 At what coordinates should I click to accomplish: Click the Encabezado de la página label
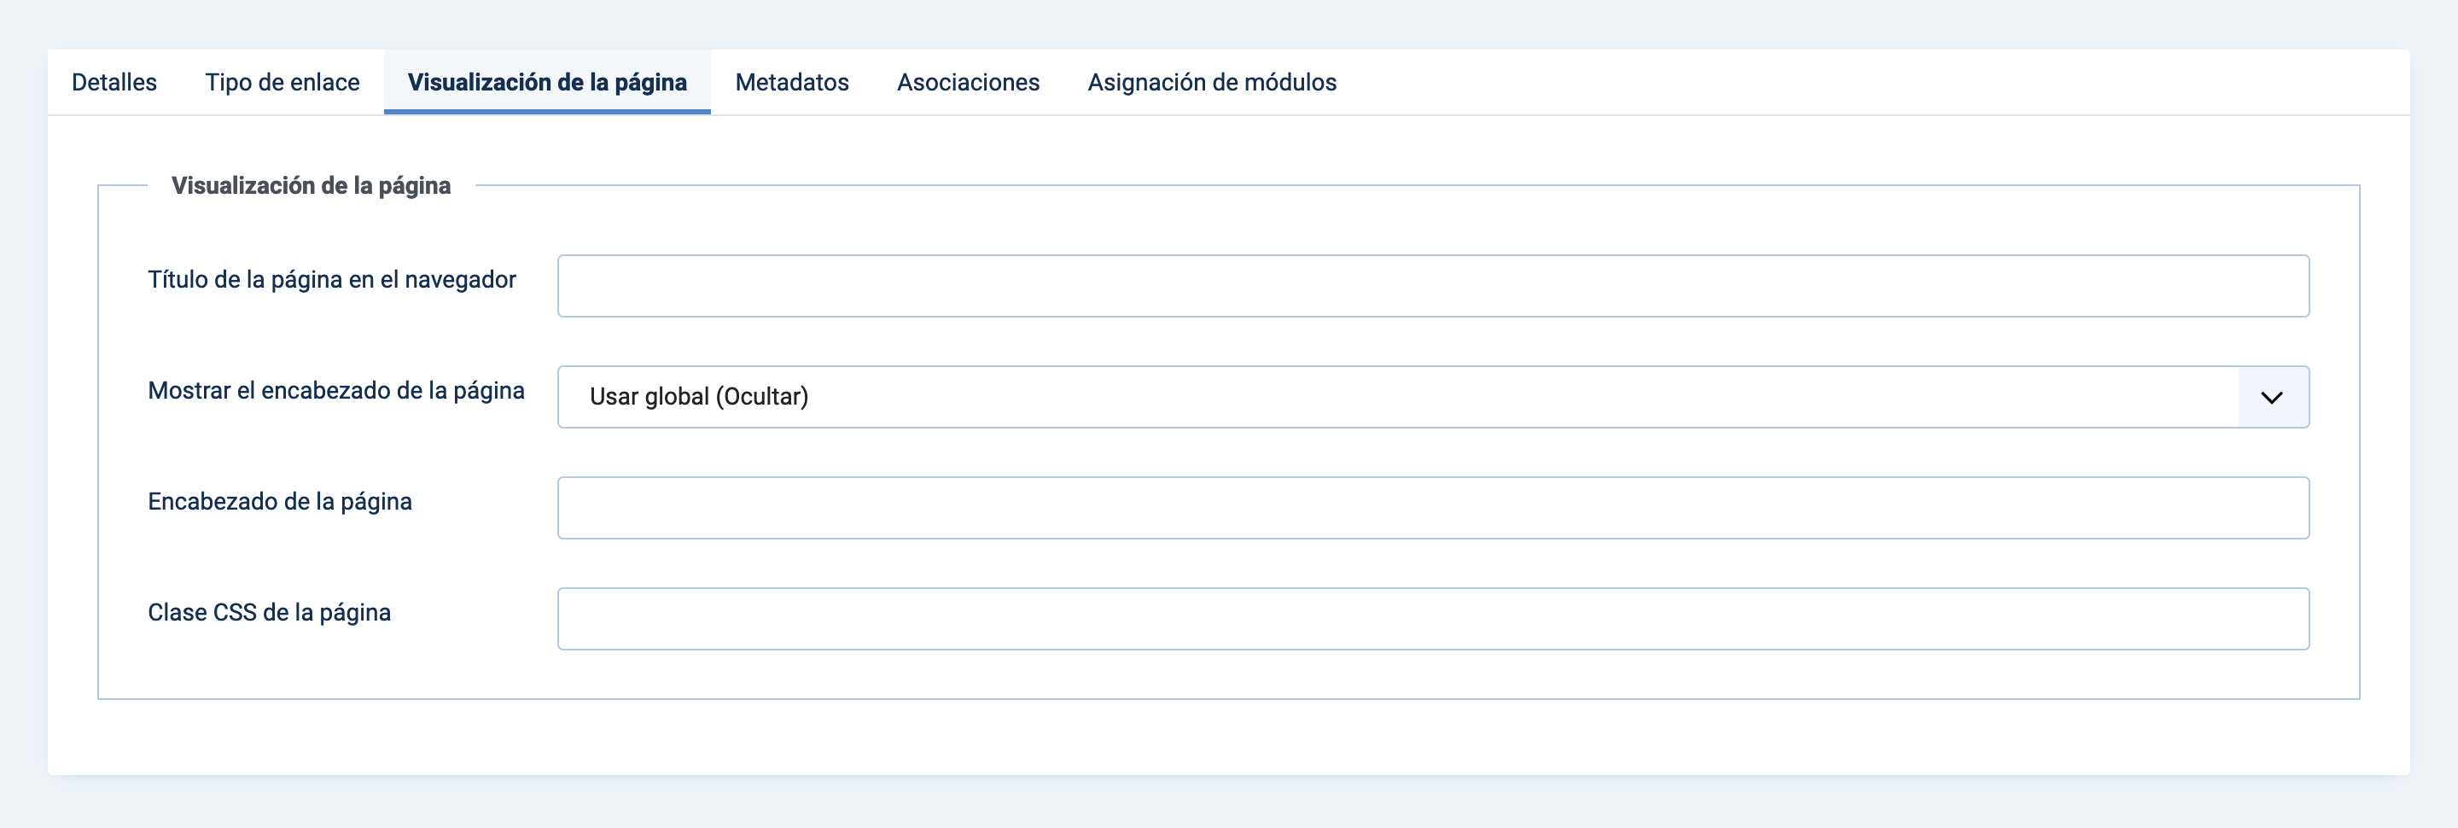pyautogui.click(x=280, y=502)
